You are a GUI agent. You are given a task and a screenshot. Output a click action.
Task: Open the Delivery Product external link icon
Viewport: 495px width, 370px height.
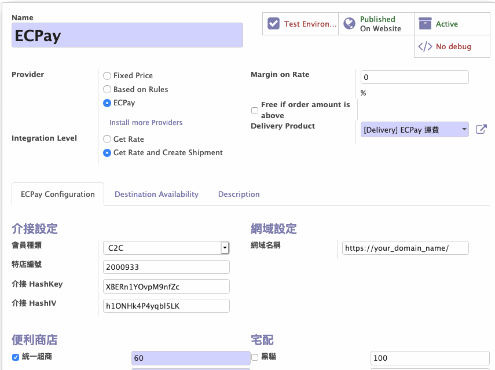[481, 129]
